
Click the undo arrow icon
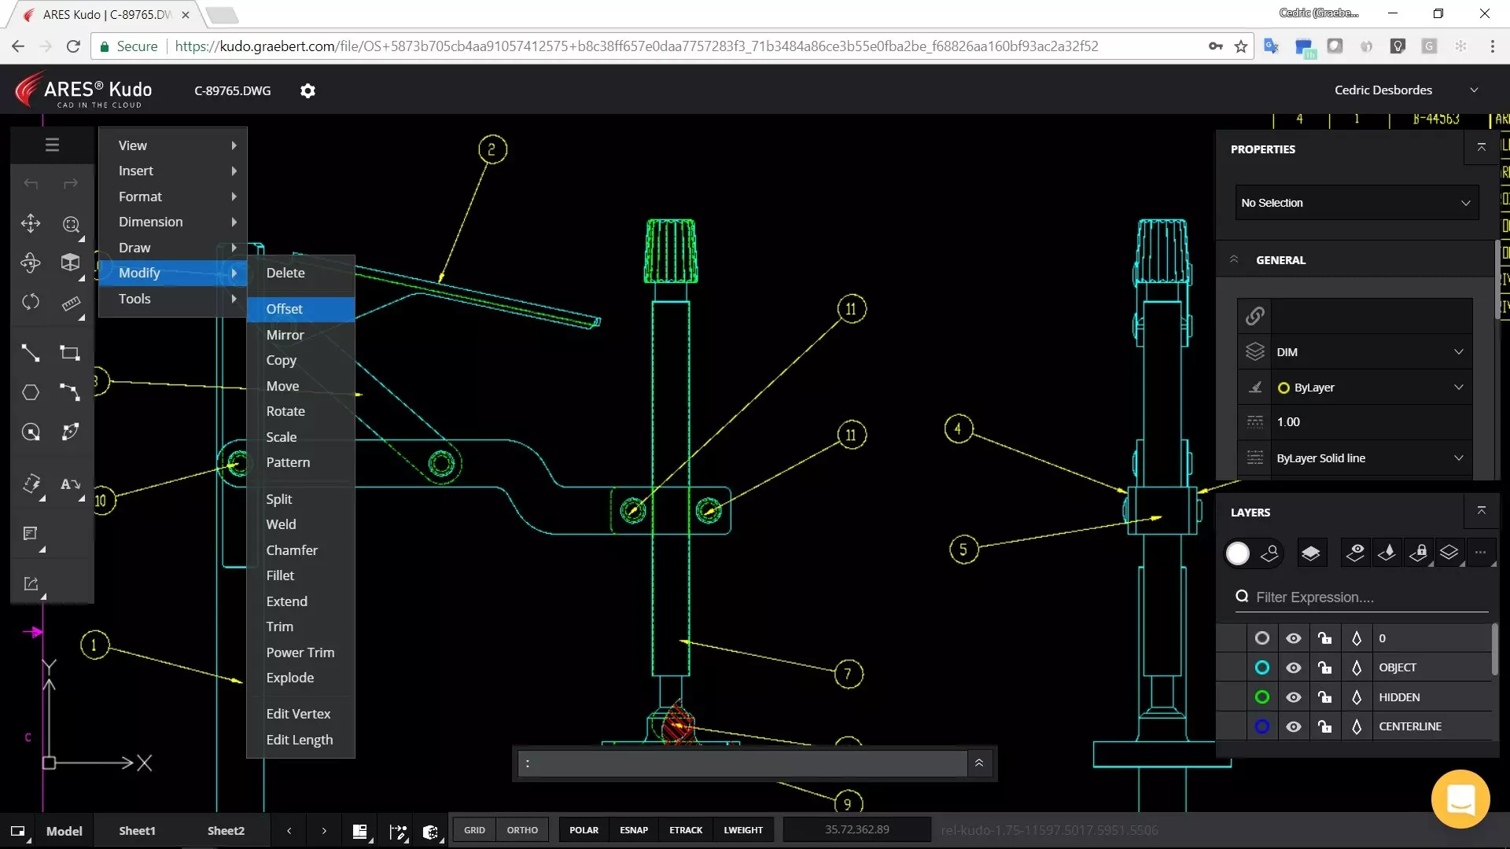click(x=31, y=184)
